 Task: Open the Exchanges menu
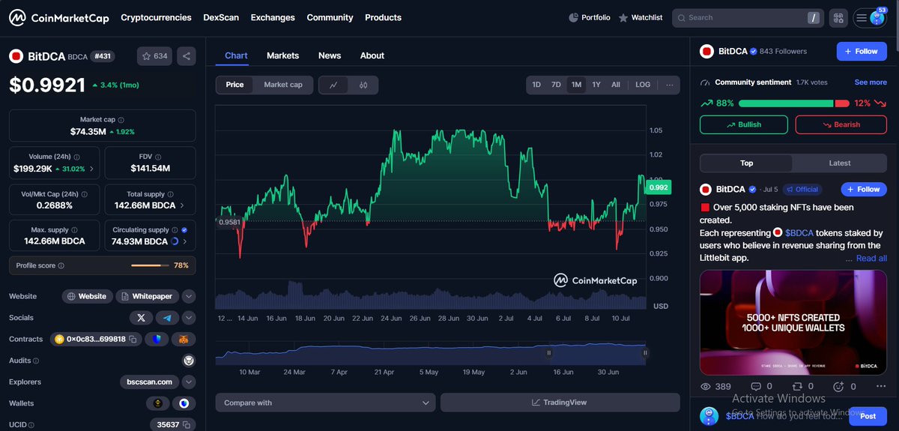(273, 17)
